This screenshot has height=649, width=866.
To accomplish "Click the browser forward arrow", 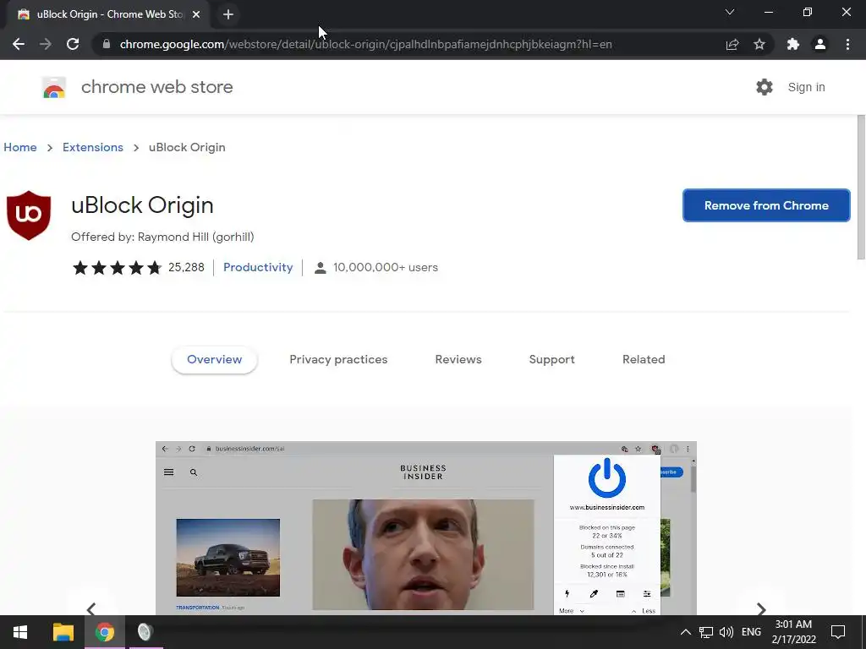I will coord(46,44).
